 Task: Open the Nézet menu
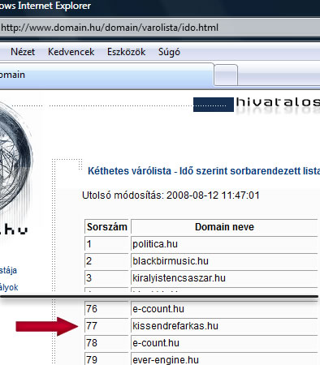pos(23,52)
